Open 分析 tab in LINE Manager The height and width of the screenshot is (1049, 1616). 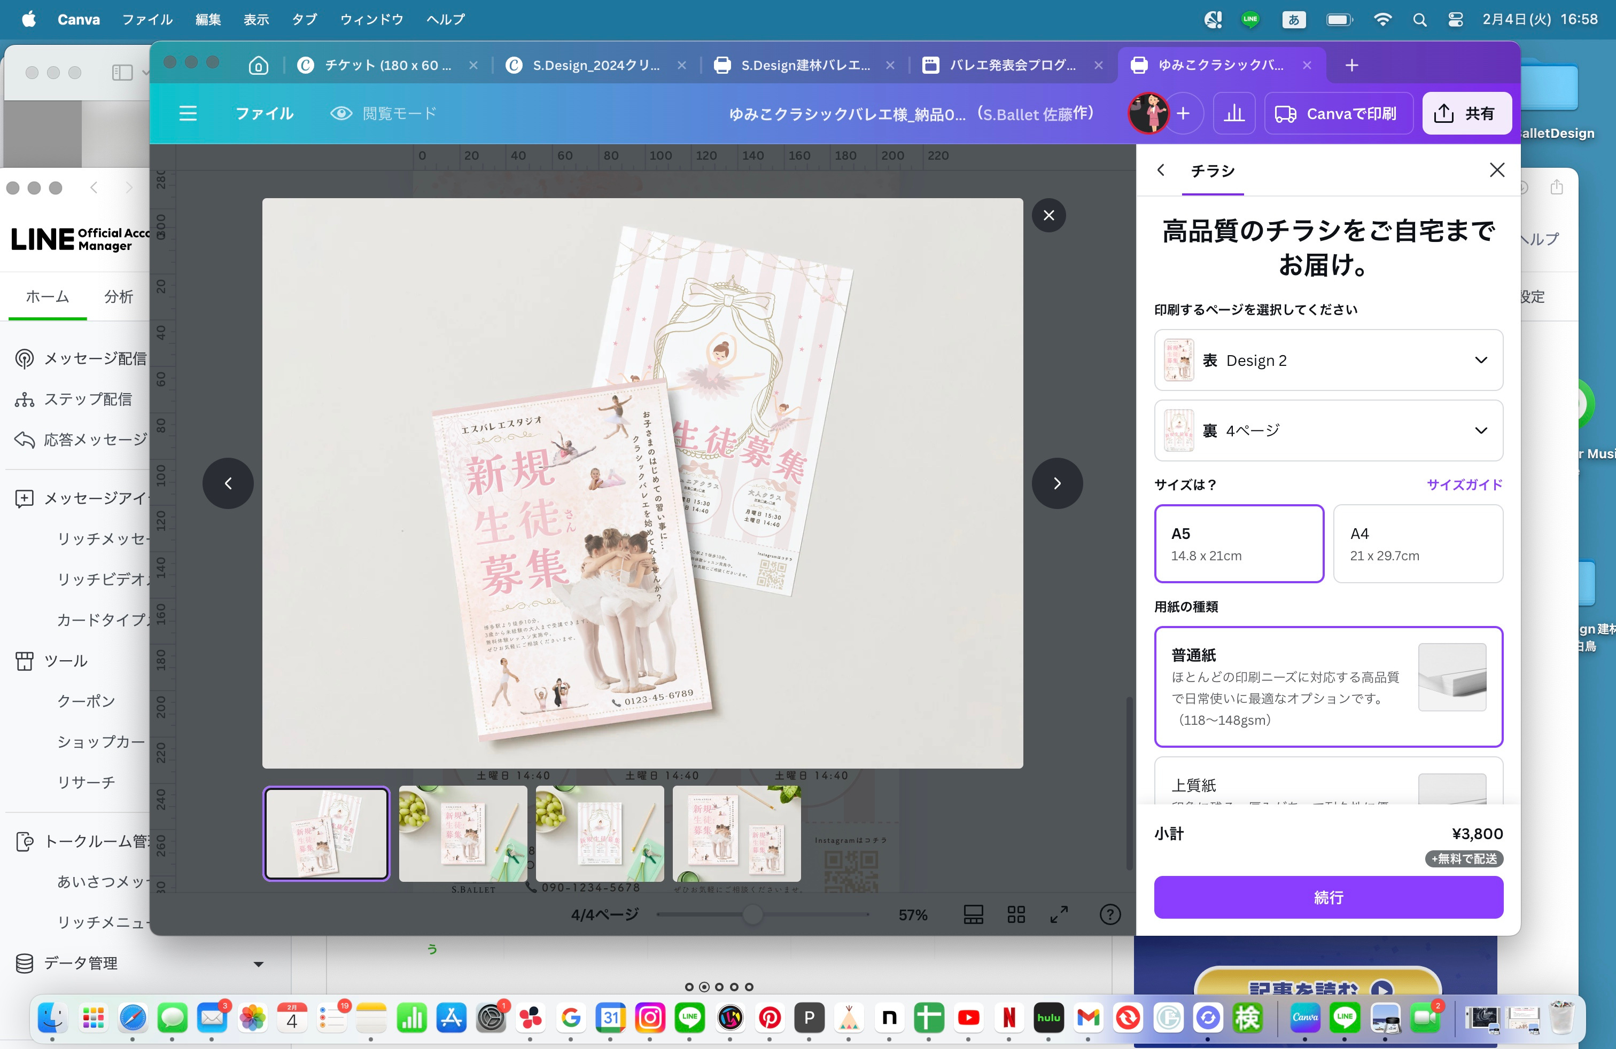click(x=119, y=296)
